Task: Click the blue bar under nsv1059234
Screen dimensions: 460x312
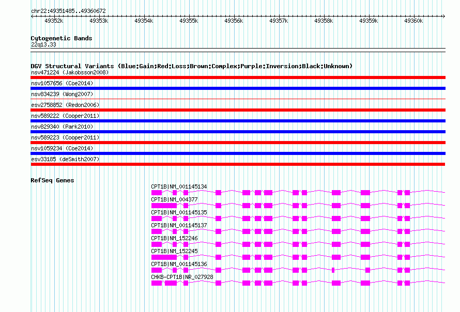Action: (x=238, y=153)
